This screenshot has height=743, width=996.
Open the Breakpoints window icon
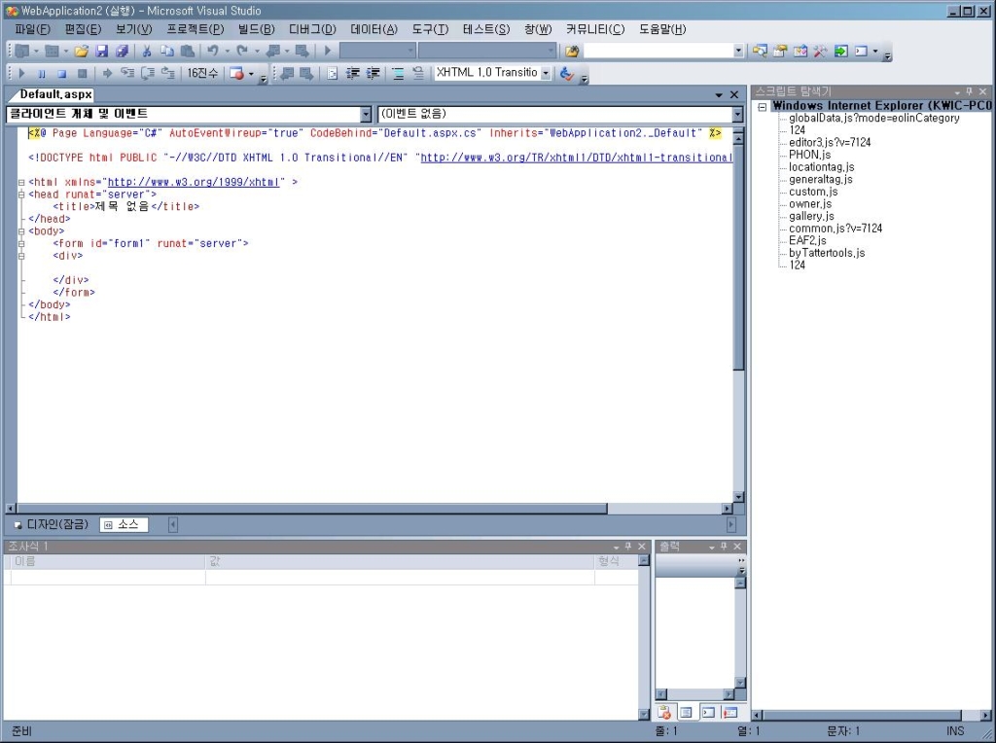237,73
